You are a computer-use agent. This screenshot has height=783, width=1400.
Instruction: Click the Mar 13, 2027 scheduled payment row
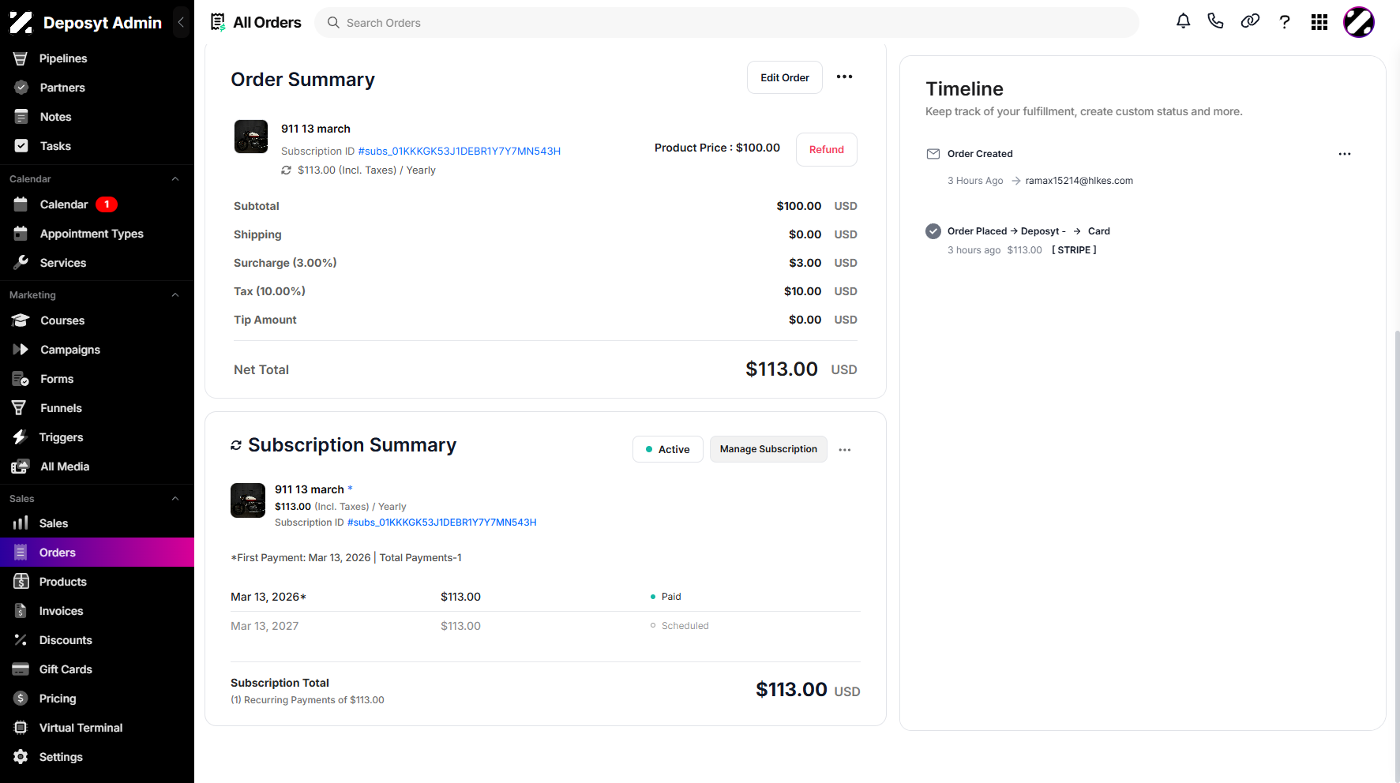coord(546,626)
